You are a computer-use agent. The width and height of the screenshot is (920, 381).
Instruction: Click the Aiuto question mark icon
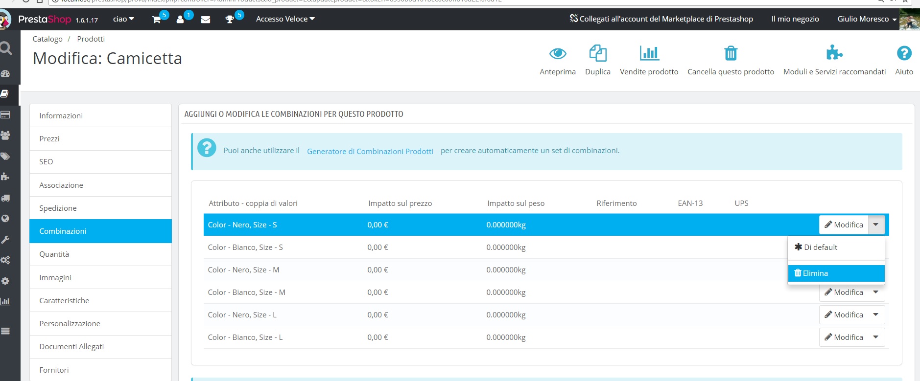point(904,53)
